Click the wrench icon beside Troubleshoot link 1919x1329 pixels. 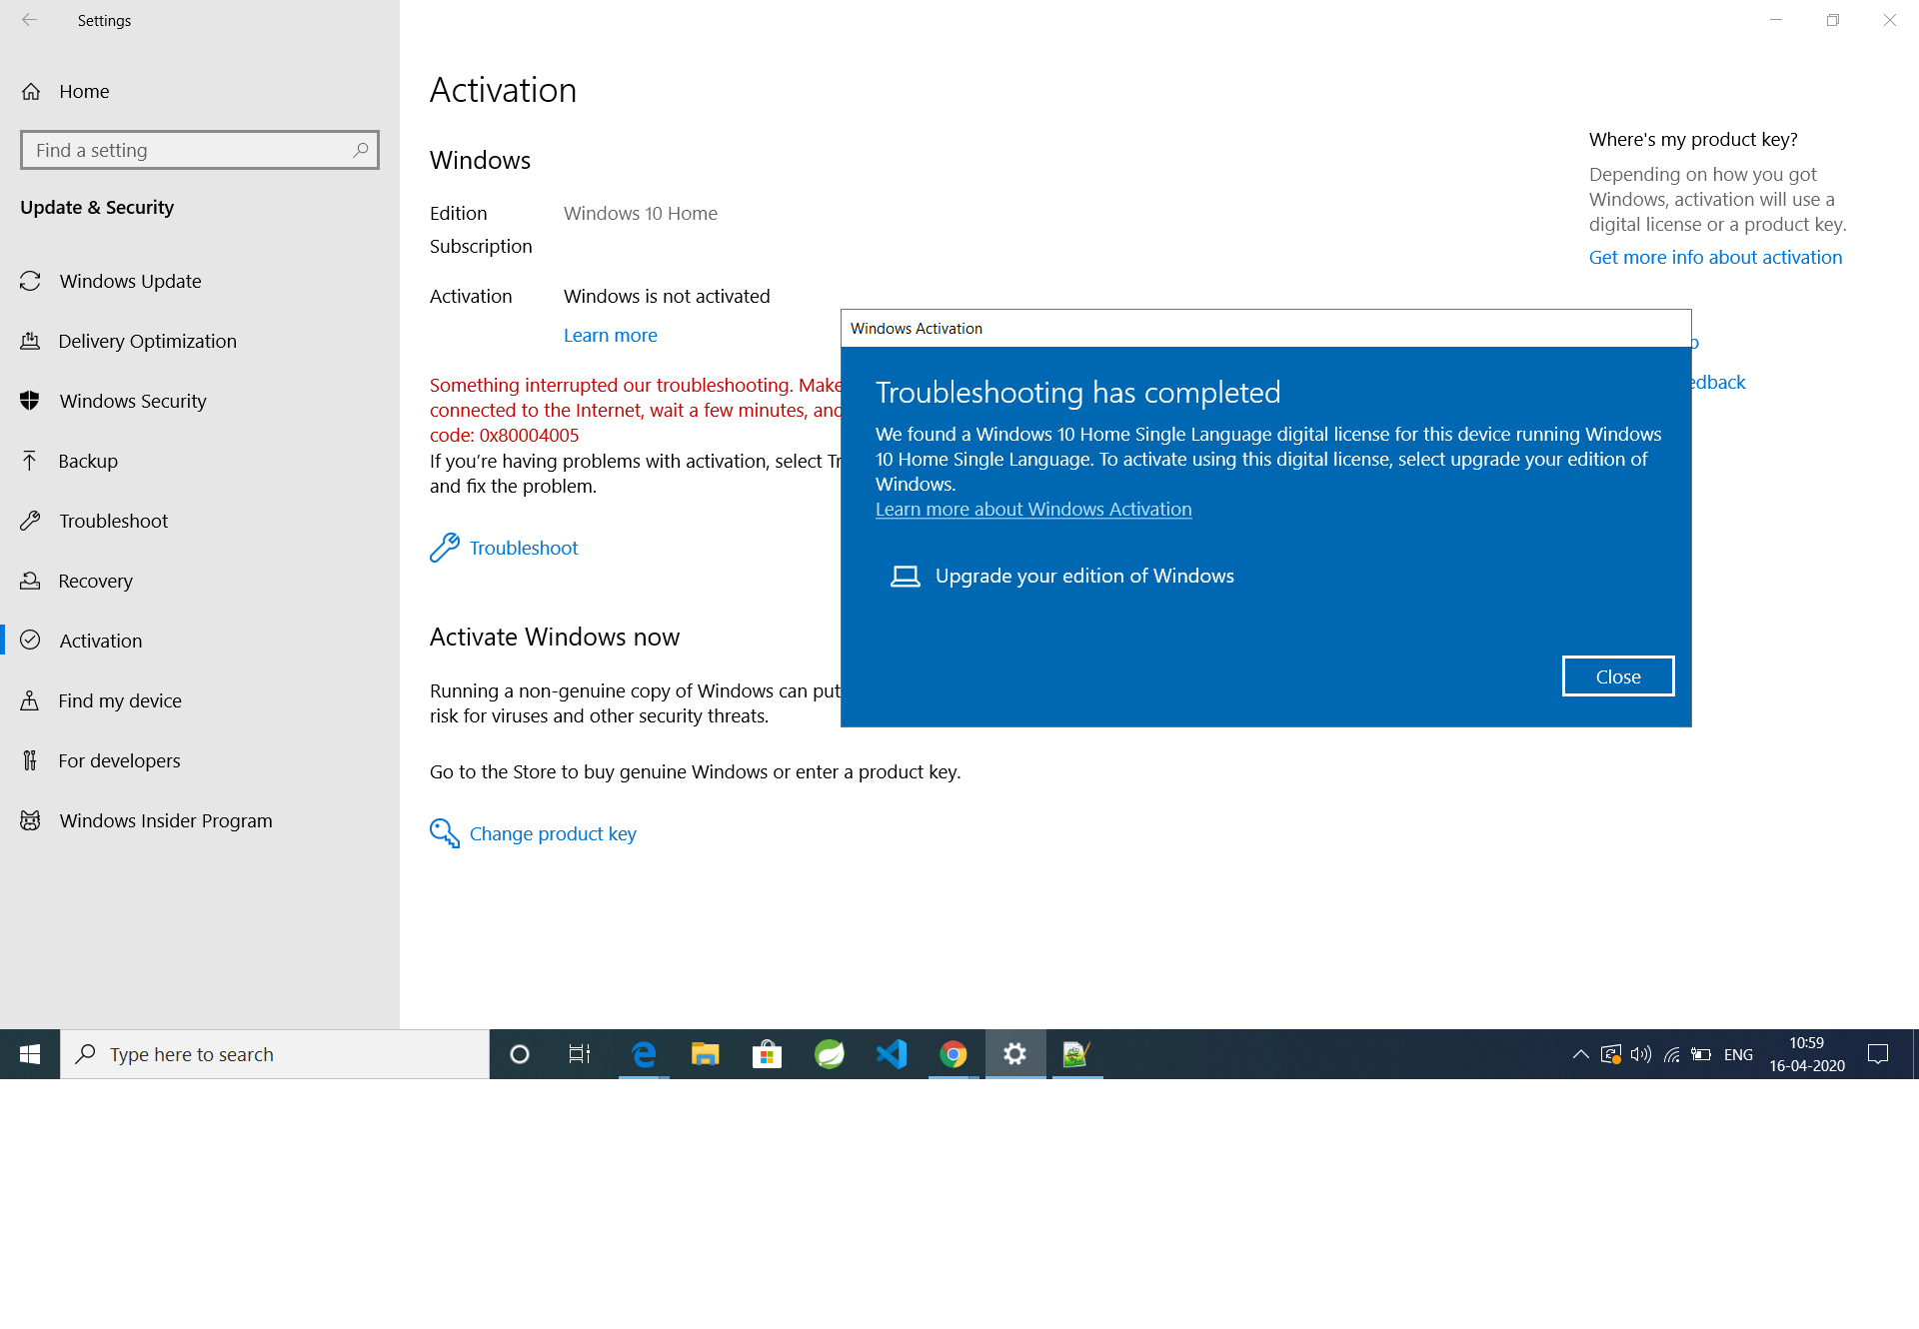(x=445, y=548)
